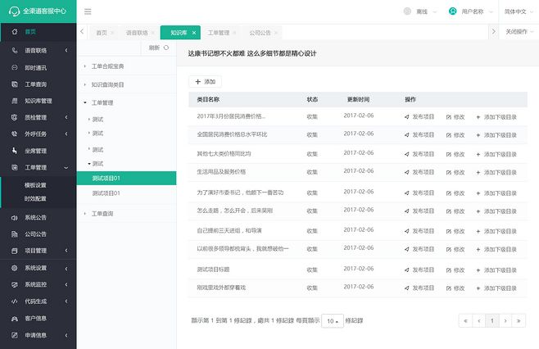Open 语音联络 phone icon in sidebar
Image resolution: width=539 pixels, height=349 pixels.
tap(15, 51)
